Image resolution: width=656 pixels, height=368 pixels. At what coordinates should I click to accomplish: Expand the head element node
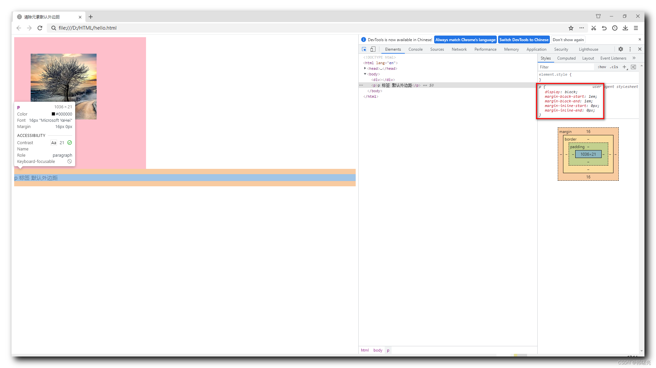pos(365,68)
